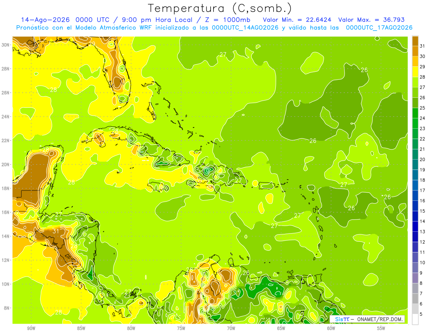Click the '90W' longitude axis label
The image size is (432, 333).
click(31, 328)
